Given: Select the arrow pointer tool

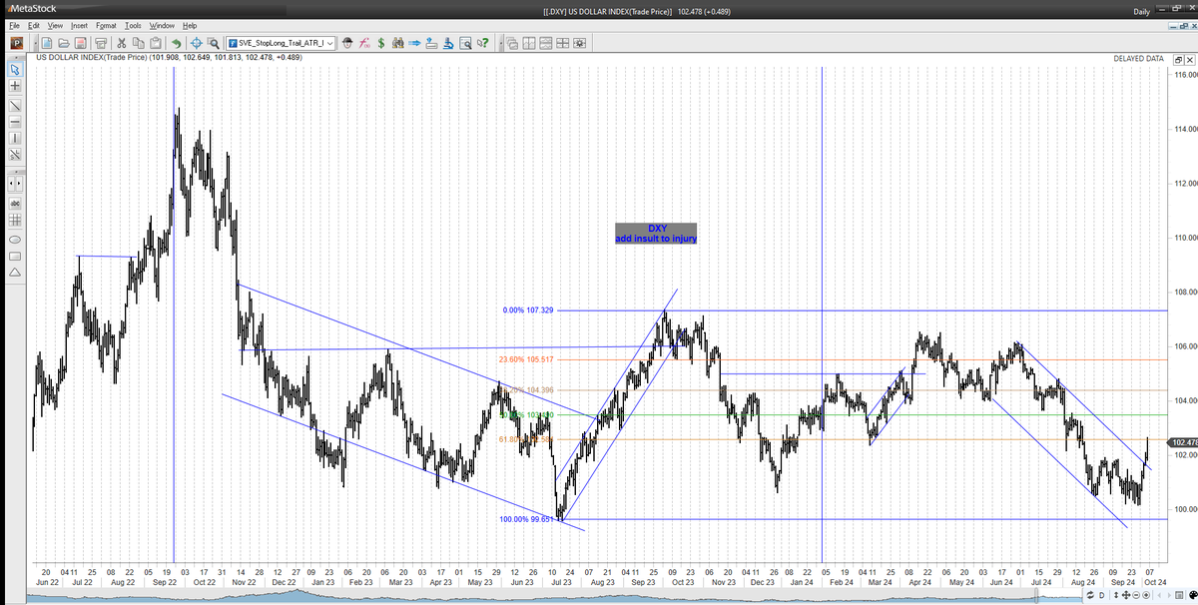Looking at the screenshot, I should tap(15, 70).
